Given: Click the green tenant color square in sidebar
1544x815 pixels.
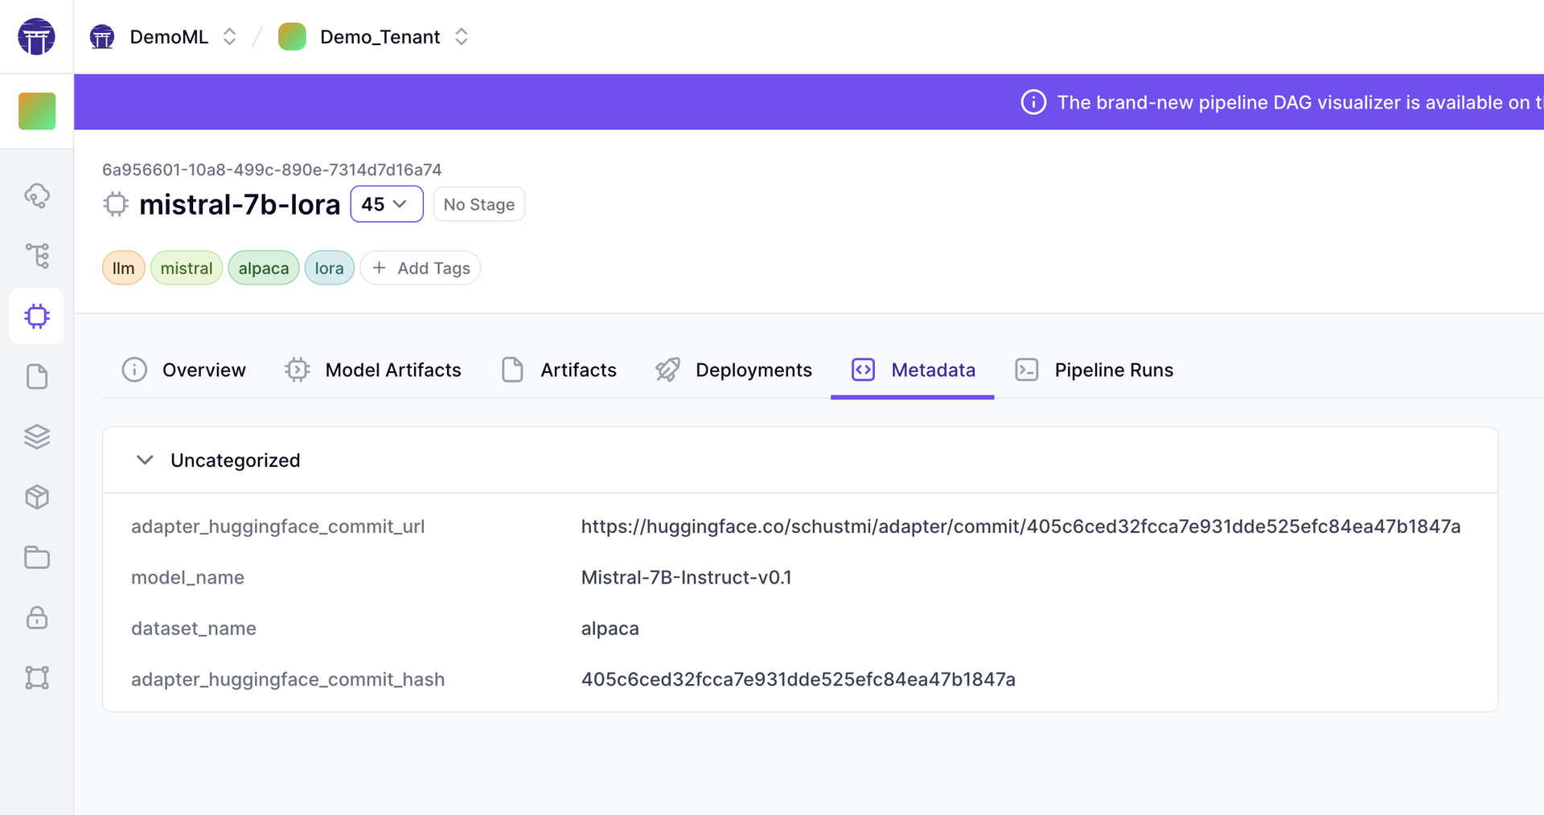Looking at the screenshot, I should click(x=37, y=111).
